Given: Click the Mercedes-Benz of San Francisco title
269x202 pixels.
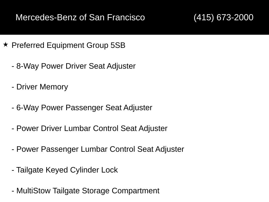Looking at the screenshot, I should tap(80, 17).
